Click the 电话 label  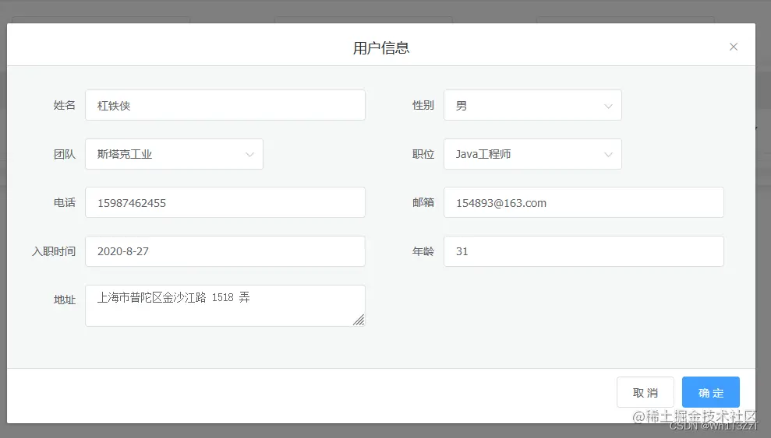coord(65,202)
